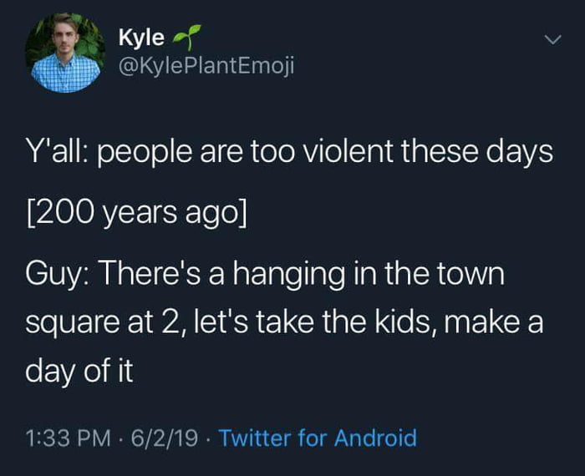This screenshot has width=585, height=476.
Task: Click the words "these days"
Action: point(487,152)
